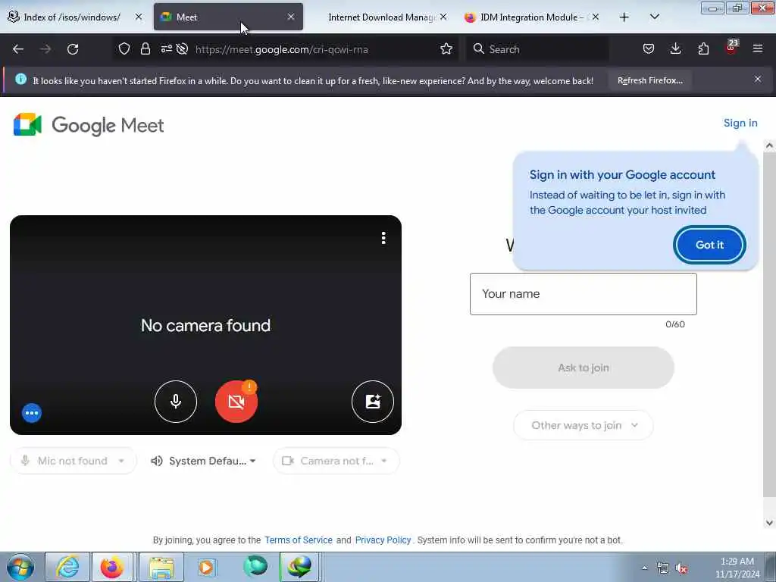Click the green globe taskbar icon
This screenshot has height=582, width=776.
click(255, 566)
